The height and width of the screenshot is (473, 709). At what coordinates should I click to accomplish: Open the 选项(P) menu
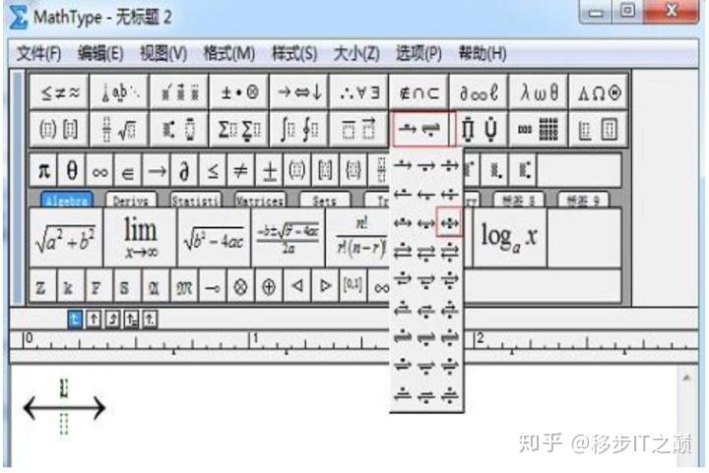pos(419,54)
